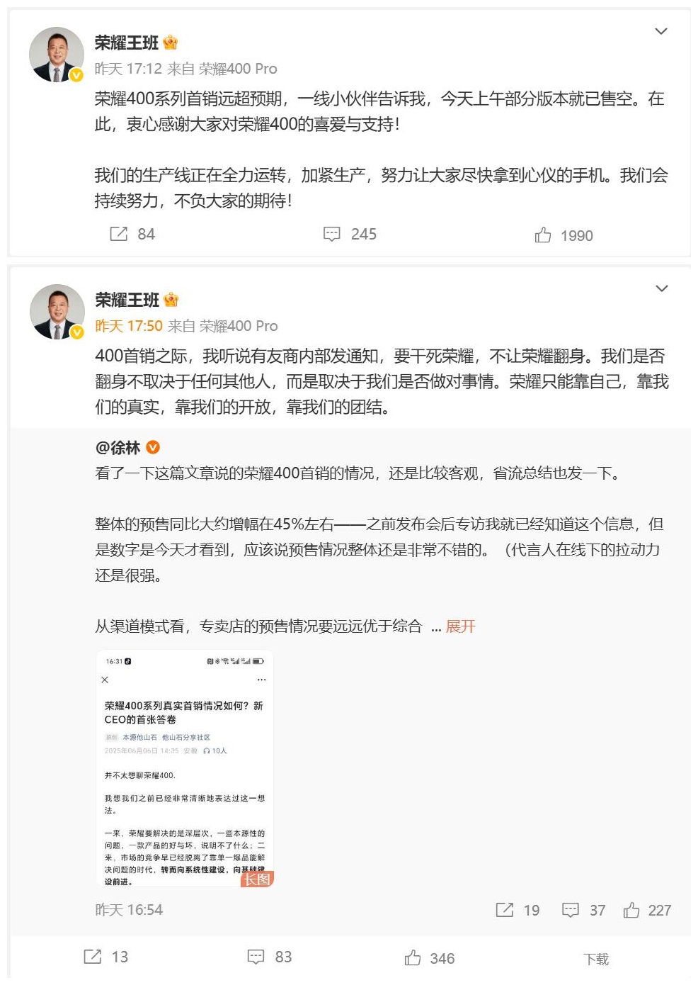Open comments on first post (245)

[x=332, y=234]
